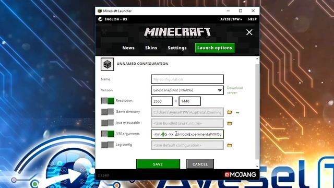Click the scrollbar up arrow
Image resolution: width=334 pixels, height=188 pixels.
pyautogui.click(x=257, y=58)
